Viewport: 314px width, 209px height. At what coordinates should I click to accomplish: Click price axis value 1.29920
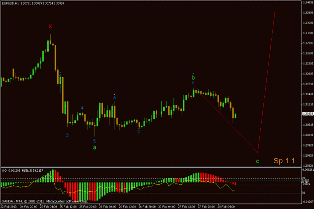[308, 146]
